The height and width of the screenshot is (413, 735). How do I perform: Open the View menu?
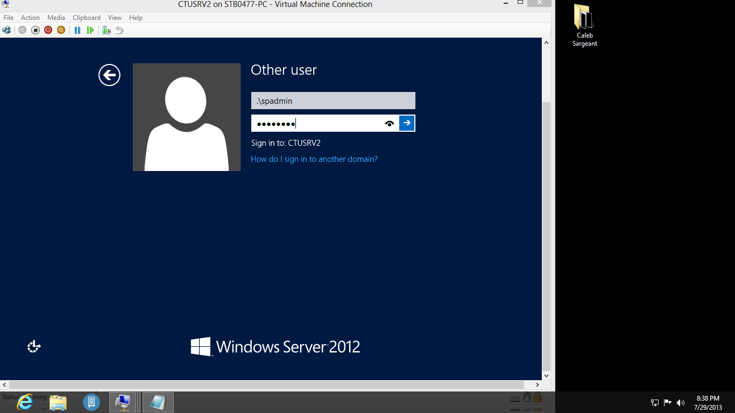point(115,18)
